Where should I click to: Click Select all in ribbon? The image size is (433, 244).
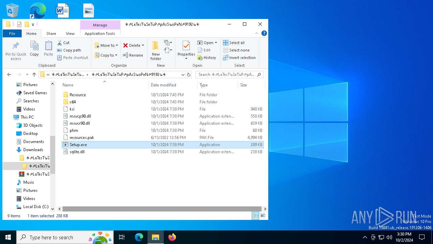(x=234, y=43)
